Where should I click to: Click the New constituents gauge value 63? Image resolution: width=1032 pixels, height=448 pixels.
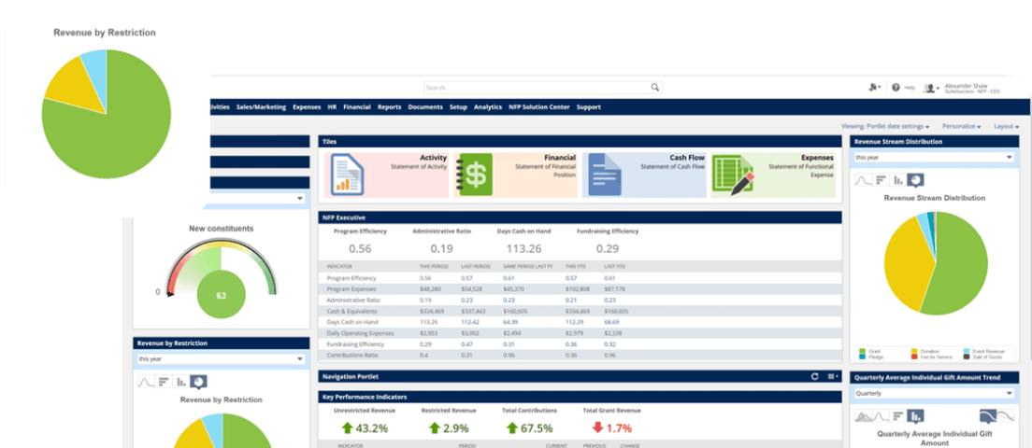[x=222, y=296]
